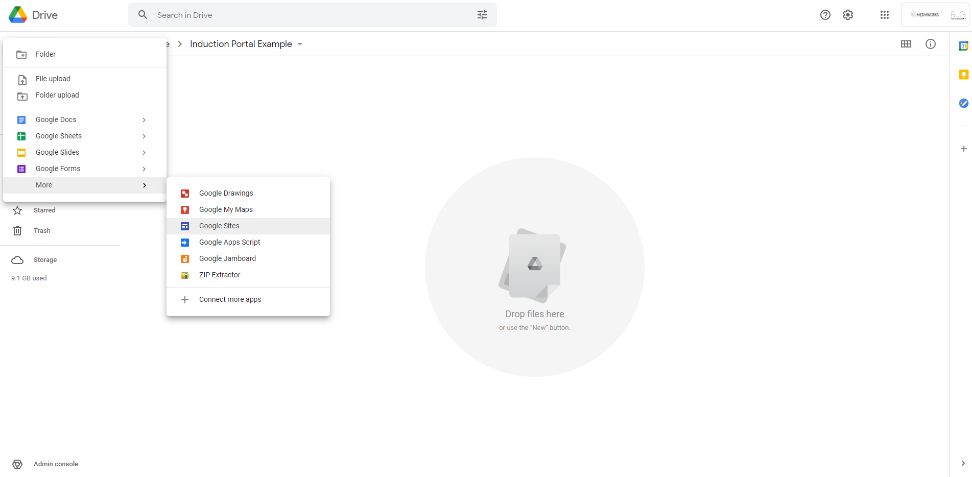Screen dimensions: 972x477
Task: Open Google Keep side panel icon
Action: 964,75
